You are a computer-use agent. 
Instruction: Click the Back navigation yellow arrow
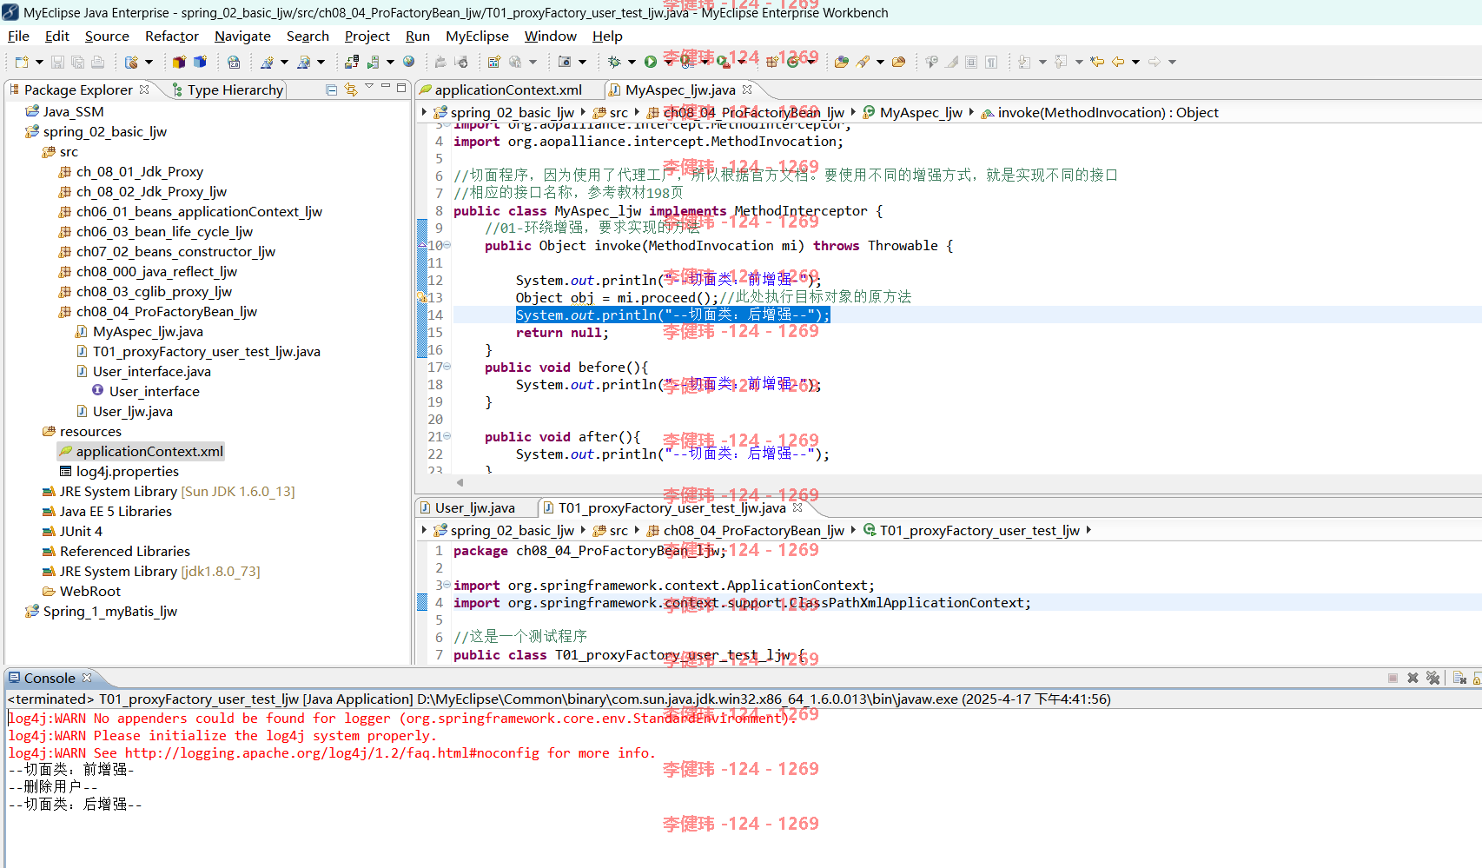click(1118, 62)
